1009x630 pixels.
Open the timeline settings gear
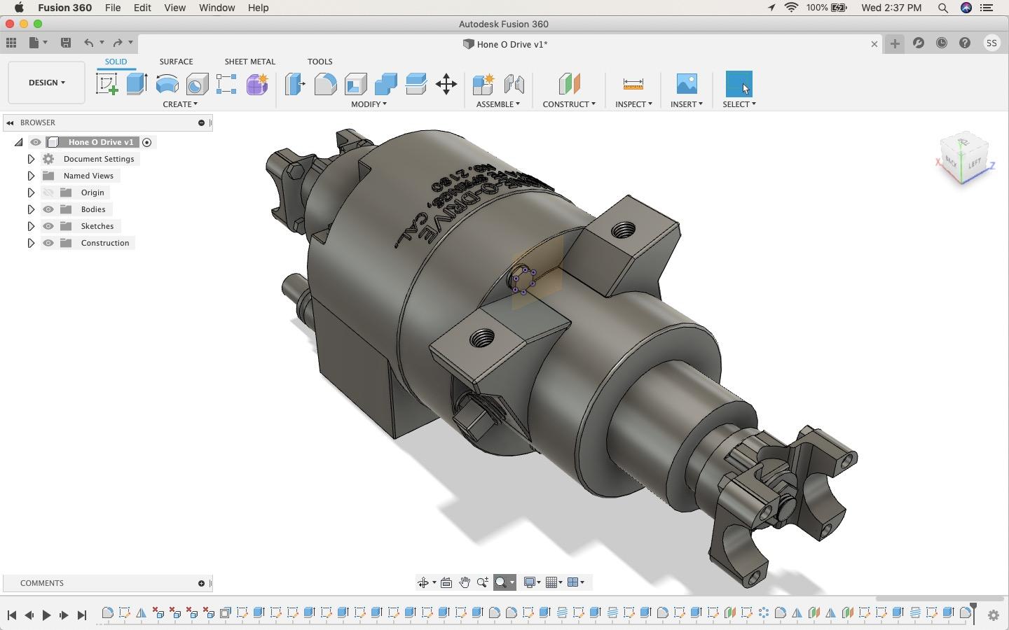pos(993,615)
